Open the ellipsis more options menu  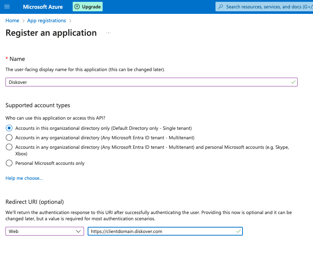[x=108, y=33]
